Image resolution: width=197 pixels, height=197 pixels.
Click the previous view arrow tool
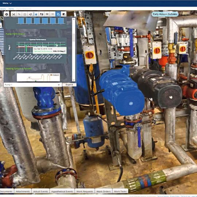30,14
